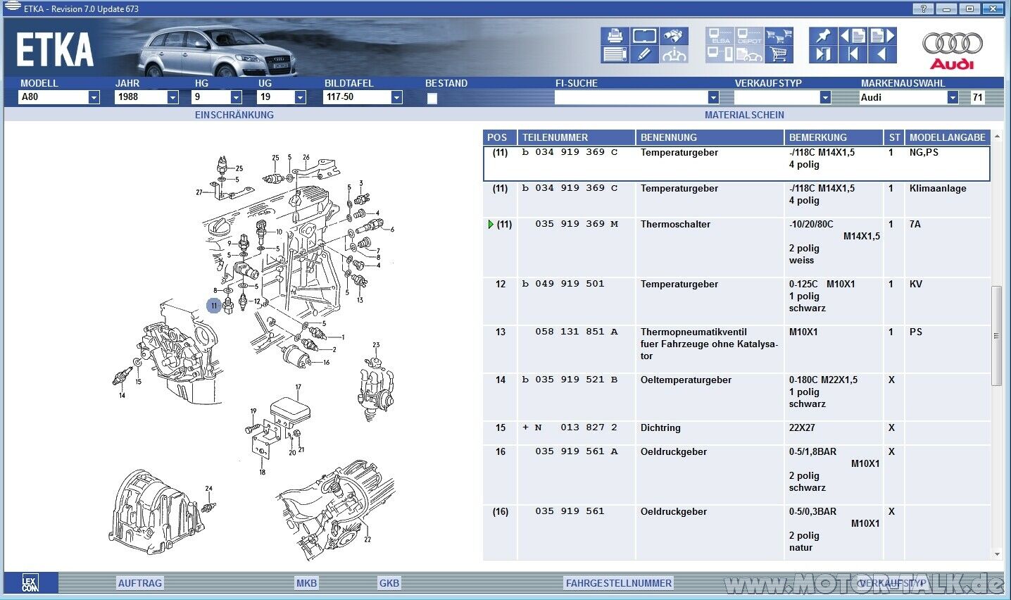Select the Oeltemperaturgeber row
The height and width of the screenshot is (600, 1011).
pyautogui.click(x=736, y=397)
